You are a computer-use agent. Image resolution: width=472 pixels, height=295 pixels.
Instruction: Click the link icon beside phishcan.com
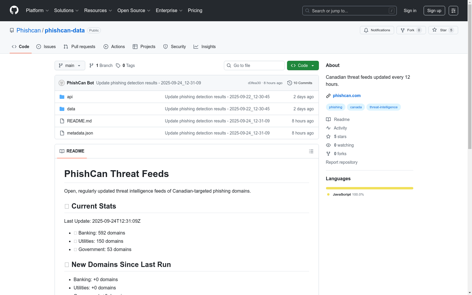click(x=328, y=96)
